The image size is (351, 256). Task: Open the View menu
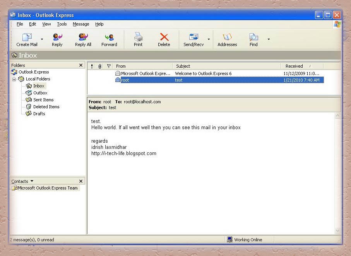[46, 24]
